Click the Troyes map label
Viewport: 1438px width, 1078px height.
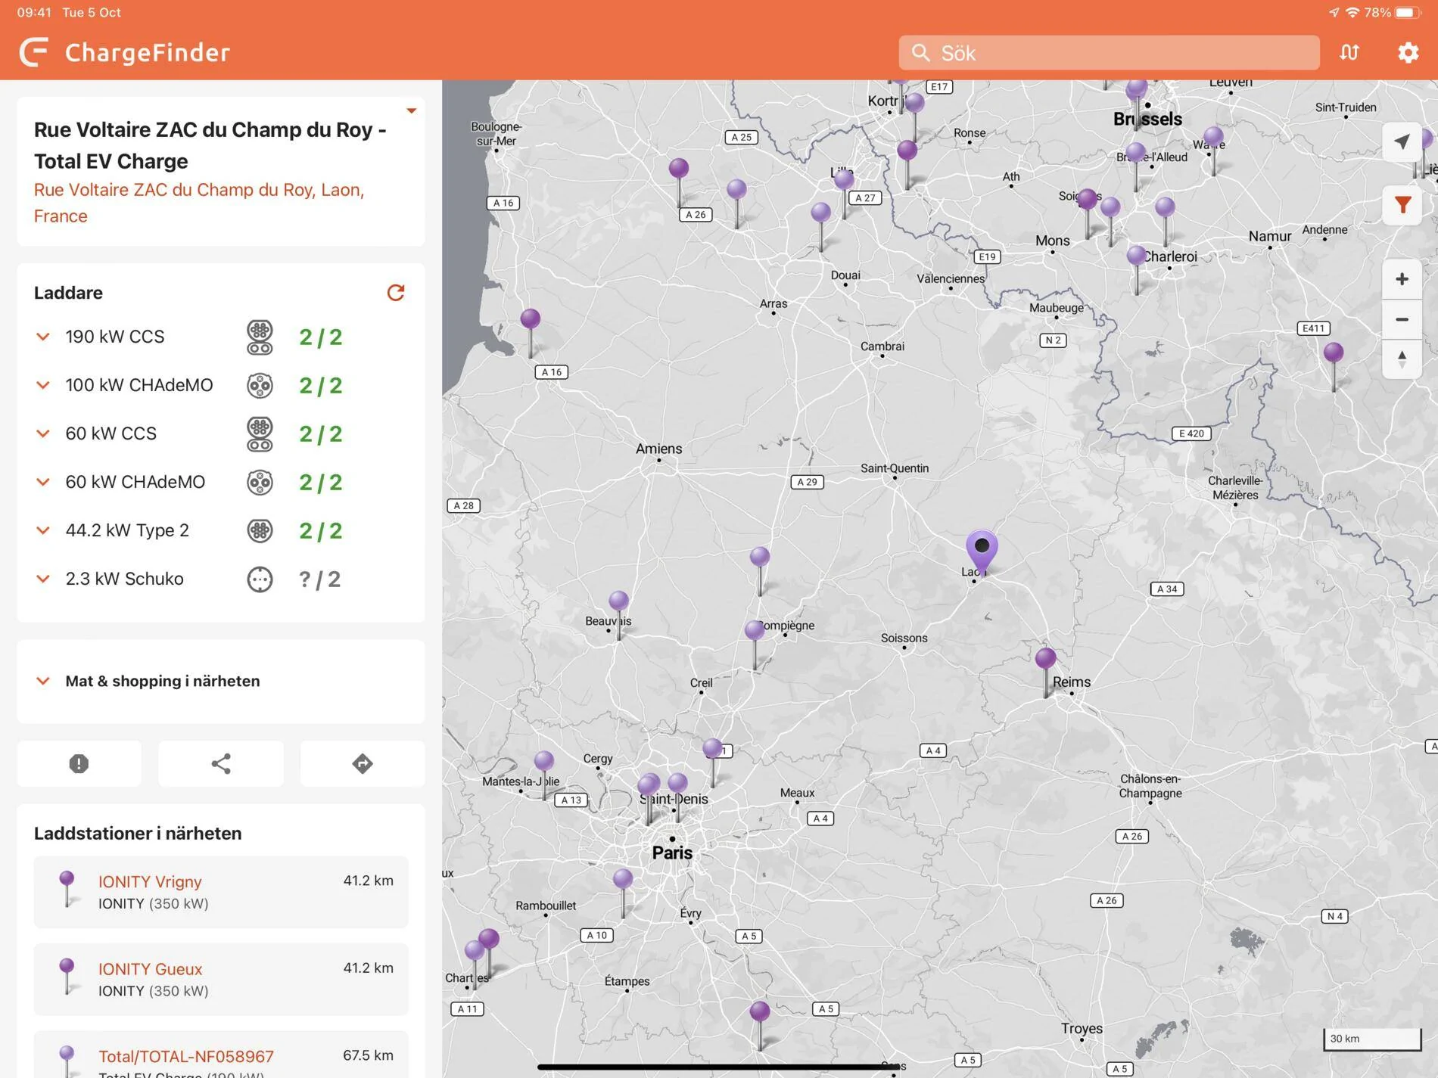point(1082,1029)
